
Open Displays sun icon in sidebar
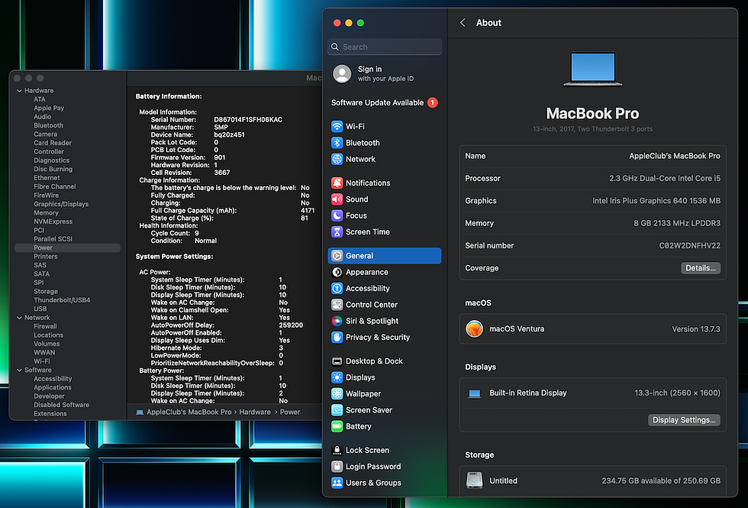tap(337, 377)
